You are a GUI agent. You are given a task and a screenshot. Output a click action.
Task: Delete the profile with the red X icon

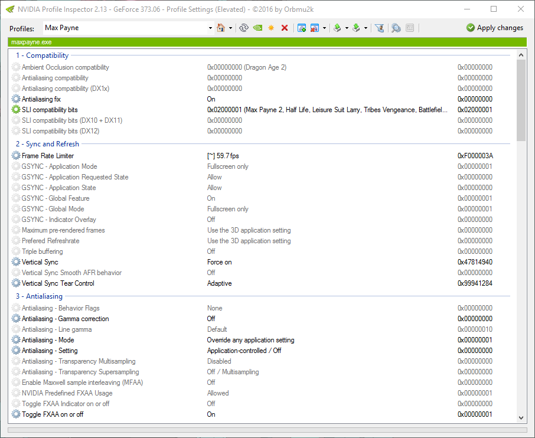pyautogui.click(x=285, y=28)
